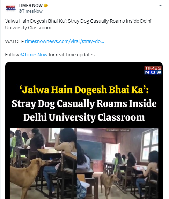The height and width of the screenshot is (199, 169).
Task: Click the 'University of Delhi' location tag
Action: click(118, 130)
